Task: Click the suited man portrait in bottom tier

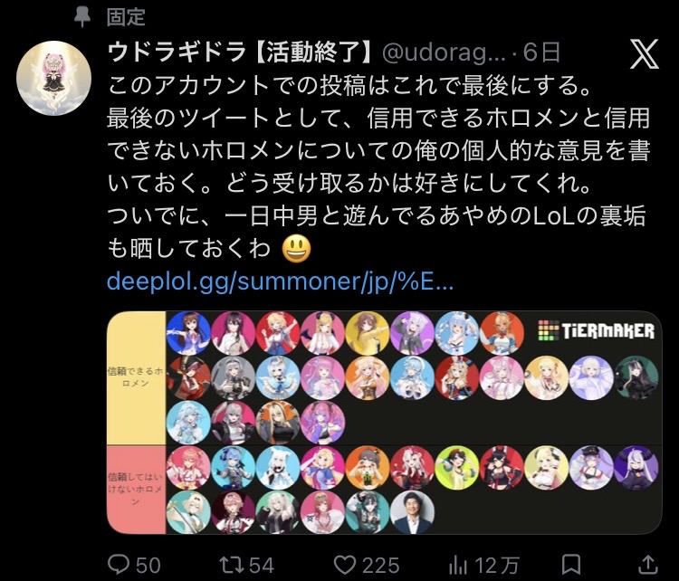Action: click(x=412, y=511)
